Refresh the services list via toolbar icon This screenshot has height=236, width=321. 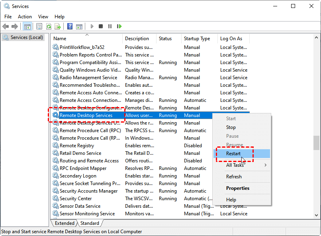(x=48, y=26)
